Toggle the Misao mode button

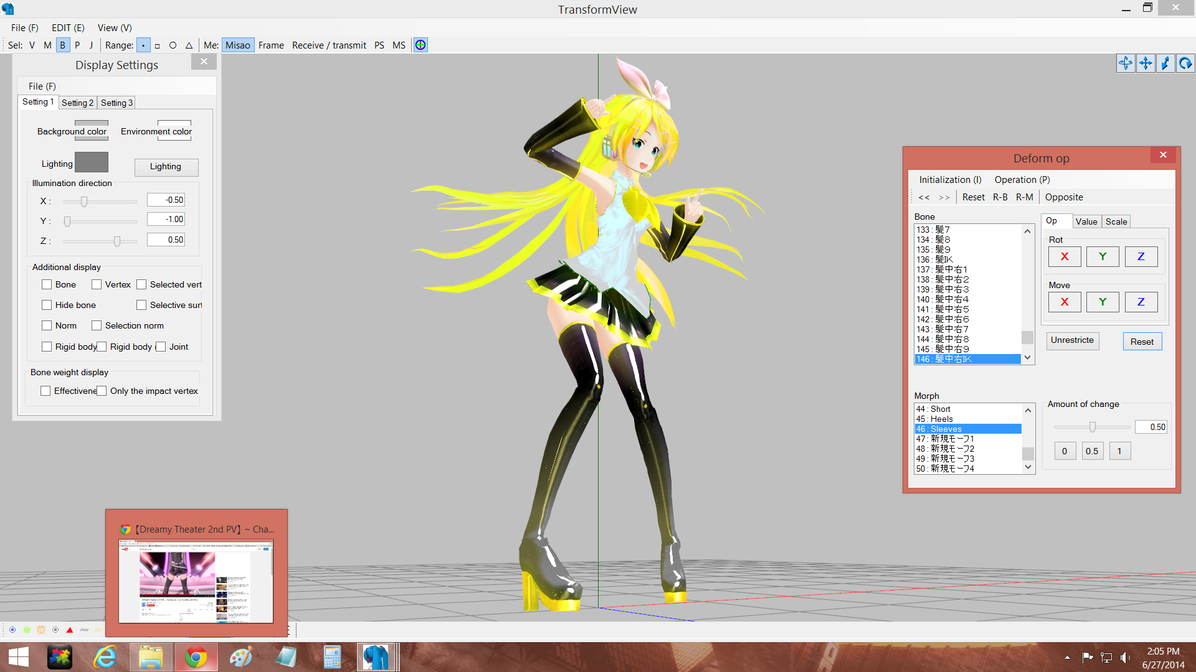pos(237,45)
